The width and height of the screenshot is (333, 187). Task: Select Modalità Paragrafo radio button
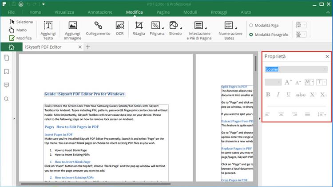pyautogui.click(x=251, y=34)
